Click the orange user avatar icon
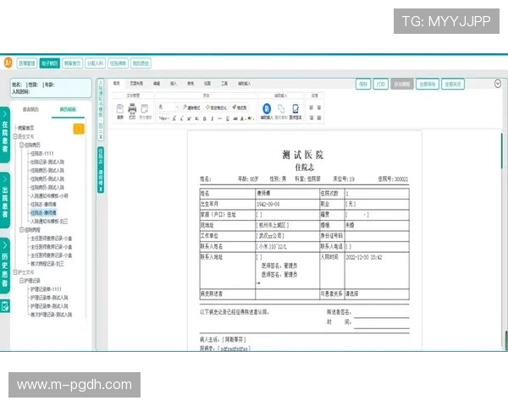508x406 pixels. (8, 63)
